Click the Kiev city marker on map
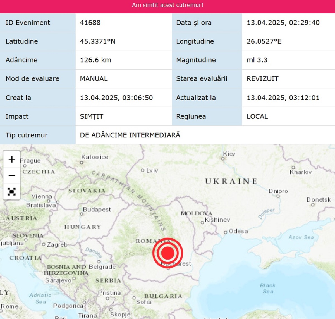Screen dimensions: 335x319 223,159
